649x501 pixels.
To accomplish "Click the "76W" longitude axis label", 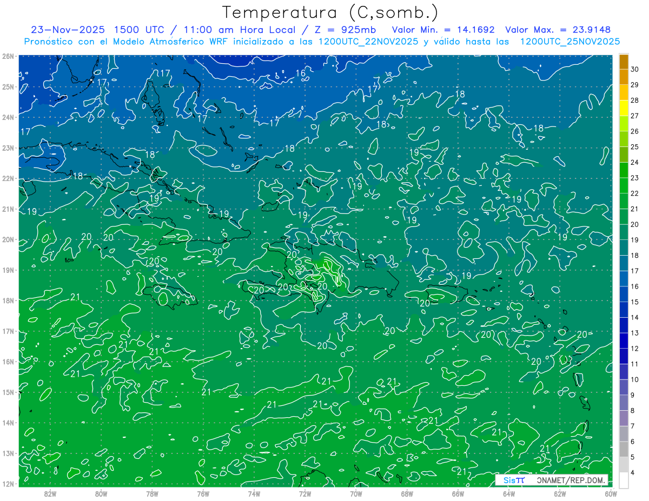I will pyautogui.click(x=203, y=493).
